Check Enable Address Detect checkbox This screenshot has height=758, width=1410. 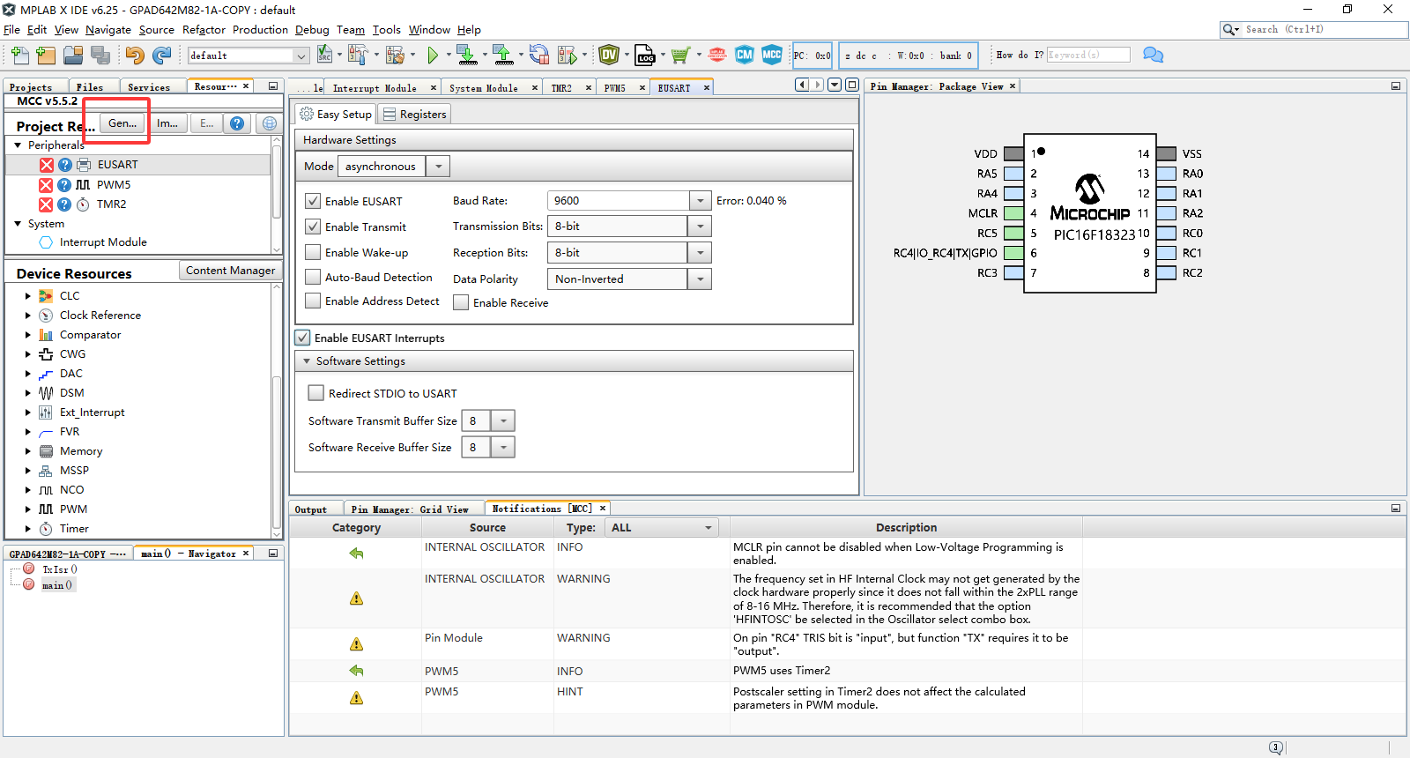pyautogui.click(x=313, y=301)
